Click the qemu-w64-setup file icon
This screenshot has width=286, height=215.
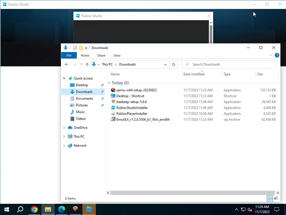click(113, 90)
